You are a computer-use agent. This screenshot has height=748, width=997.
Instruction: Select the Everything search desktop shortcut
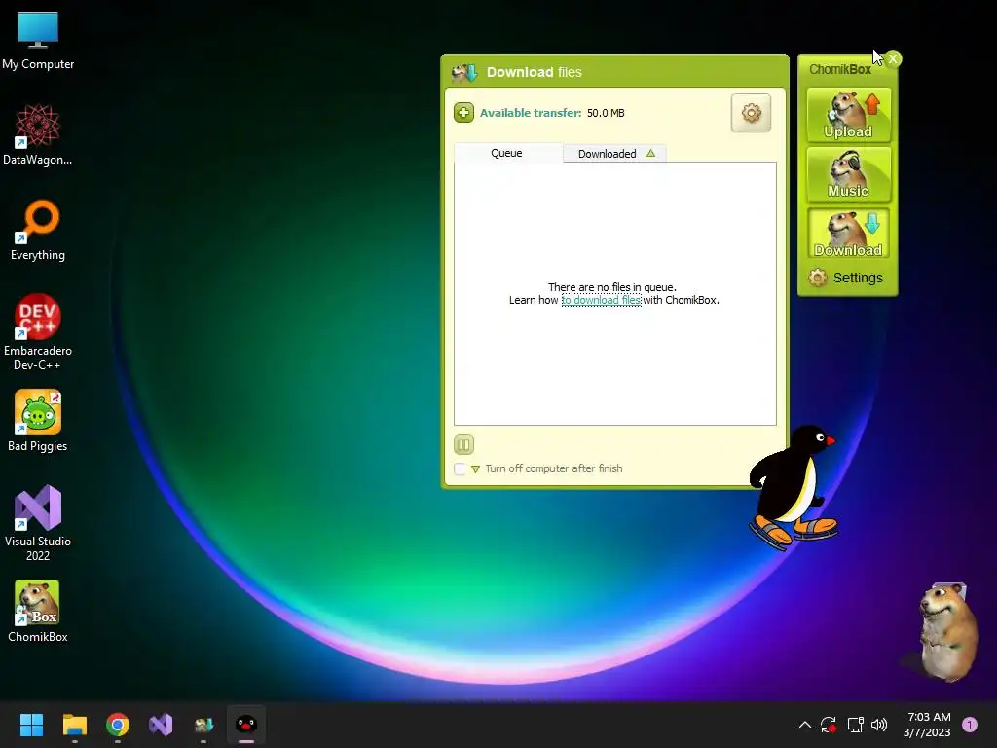point(38,230)
